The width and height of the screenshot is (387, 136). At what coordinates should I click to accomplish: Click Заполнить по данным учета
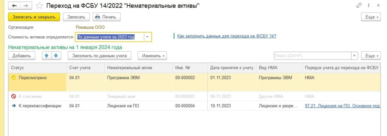click(x=99, y=56)
